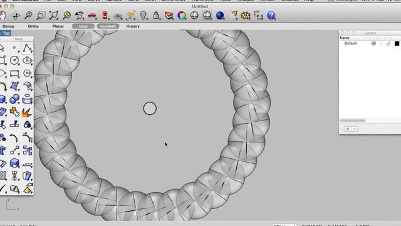Click the Explode orange burst icon
The image size is (401, 226).
[26, 112]
